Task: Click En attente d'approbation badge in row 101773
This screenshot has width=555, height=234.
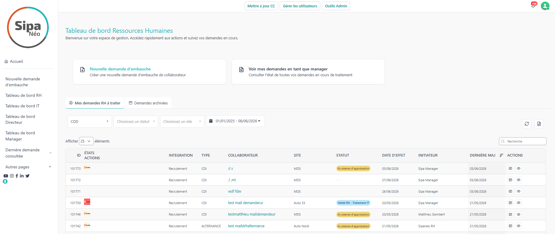Action: point(353,169)
